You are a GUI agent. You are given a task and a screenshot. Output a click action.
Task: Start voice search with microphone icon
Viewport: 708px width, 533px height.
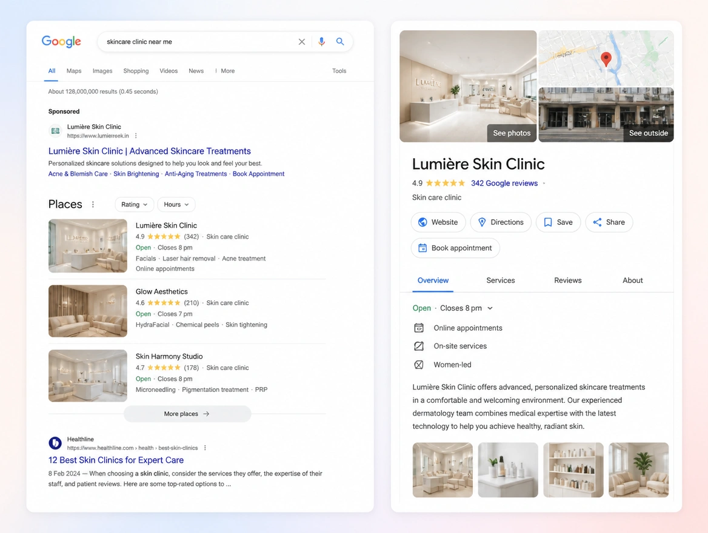click(x=321, y=42)
